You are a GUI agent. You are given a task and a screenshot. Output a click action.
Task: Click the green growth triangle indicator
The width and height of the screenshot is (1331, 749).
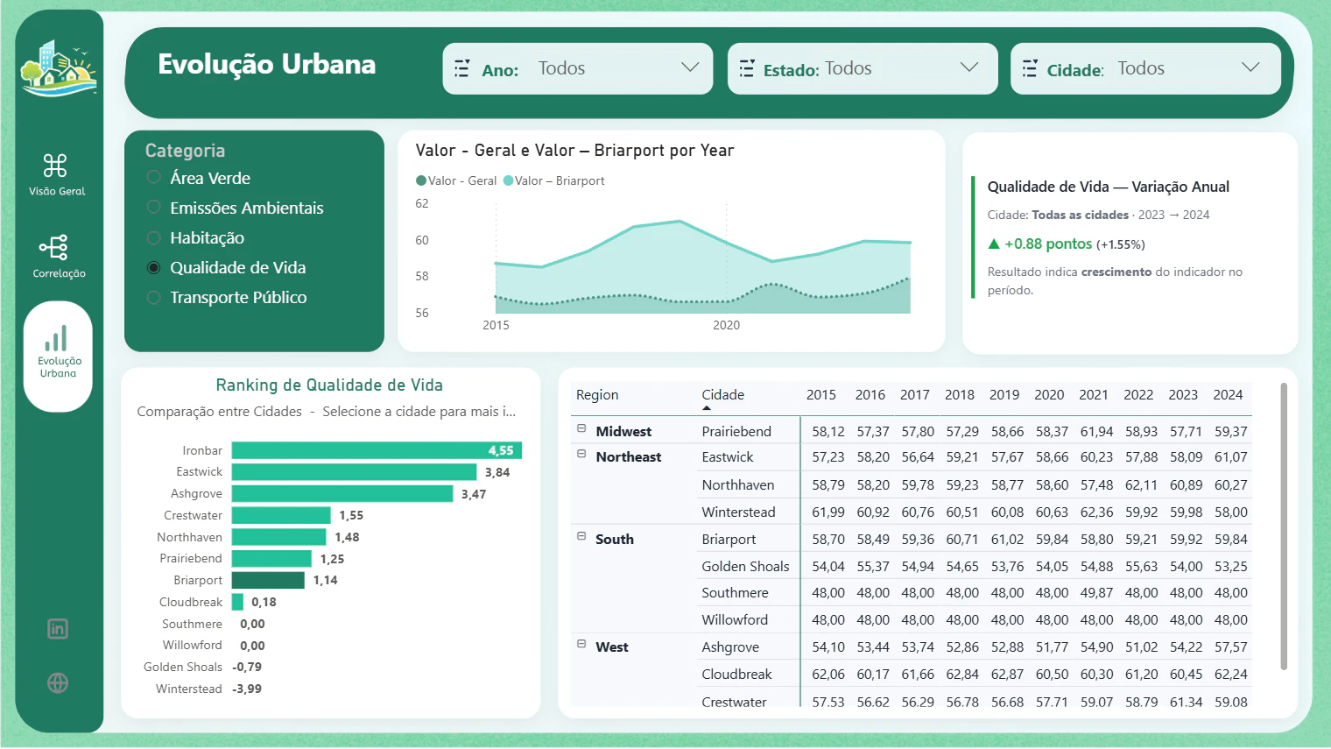click(x=994, y=244)
